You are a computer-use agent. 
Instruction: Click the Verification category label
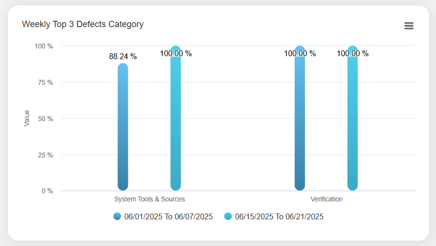327,199
